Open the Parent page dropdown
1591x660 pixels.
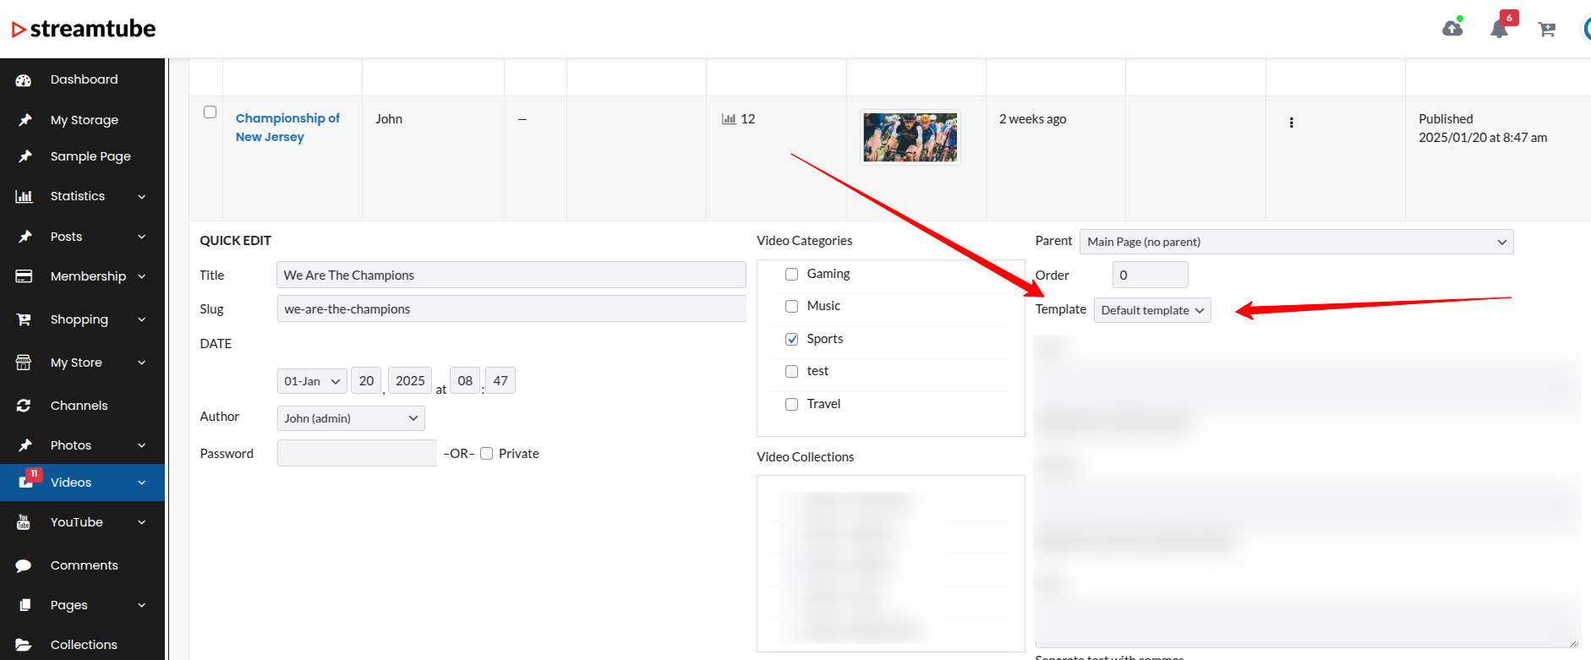point(1295,242)
